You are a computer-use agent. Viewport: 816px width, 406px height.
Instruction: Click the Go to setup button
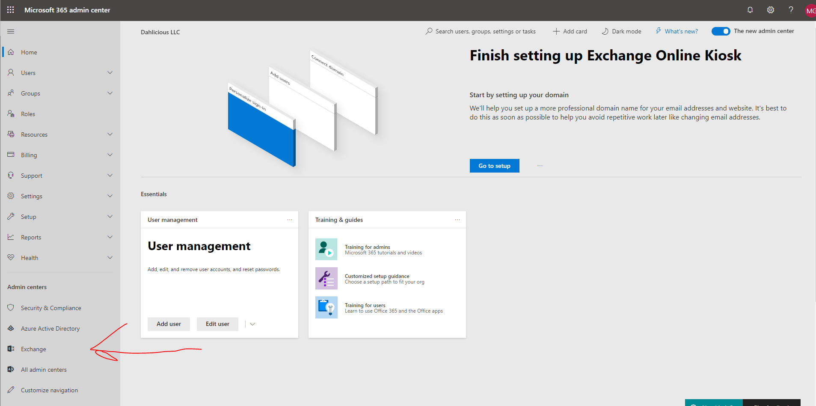(x=494, y=166)
